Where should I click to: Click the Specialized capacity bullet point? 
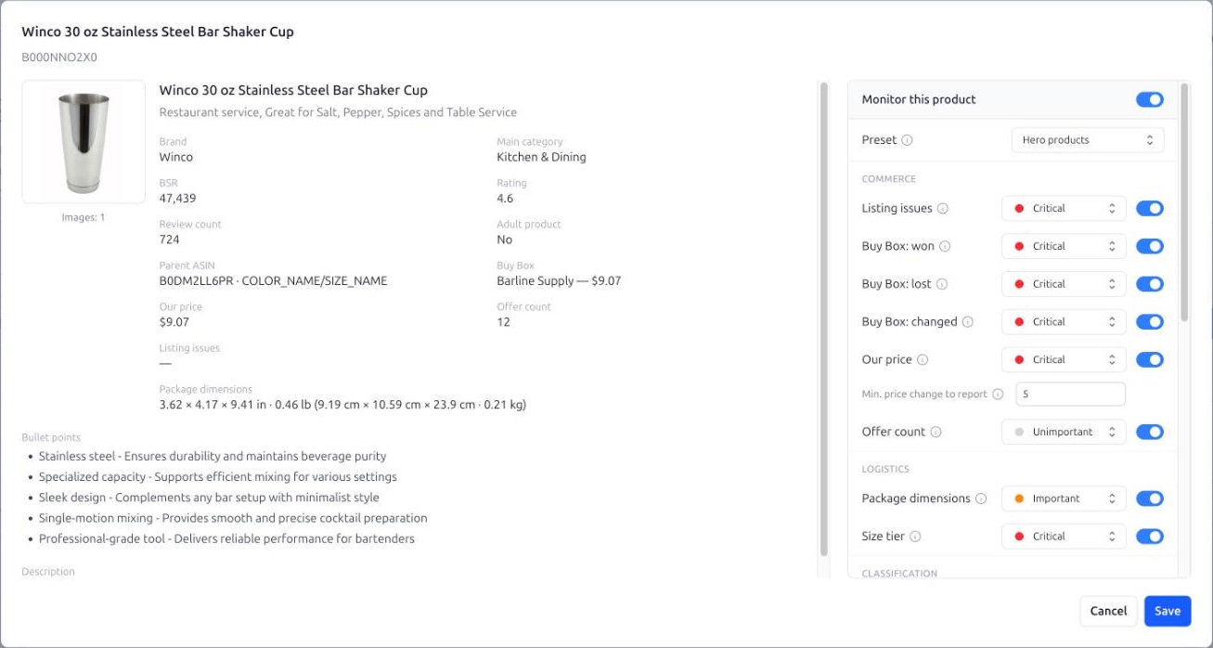[x=218, y=477]
